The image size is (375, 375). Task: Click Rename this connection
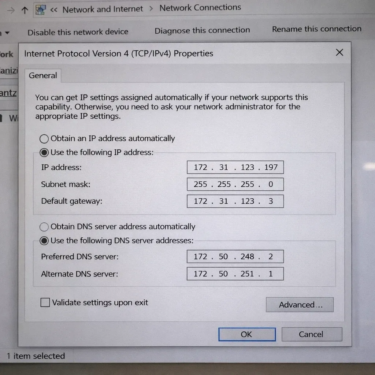(x=316, y=29)
